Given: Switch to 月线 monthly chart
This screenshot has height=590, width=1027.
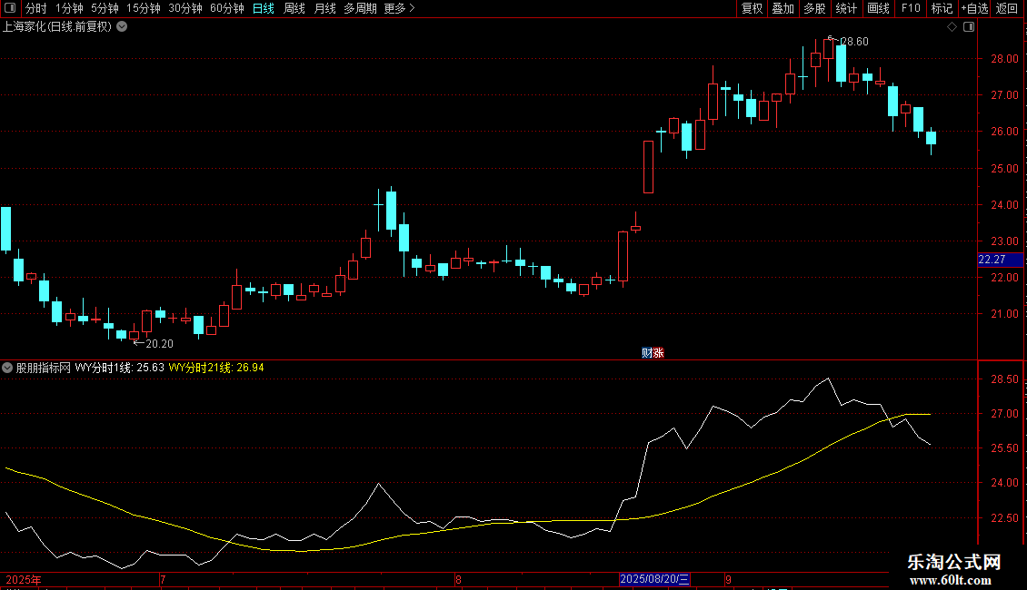Looking at the screenshot, I should coord(324,8).
